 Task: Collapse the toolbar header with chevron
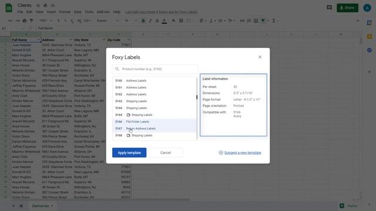coord(358,21)
